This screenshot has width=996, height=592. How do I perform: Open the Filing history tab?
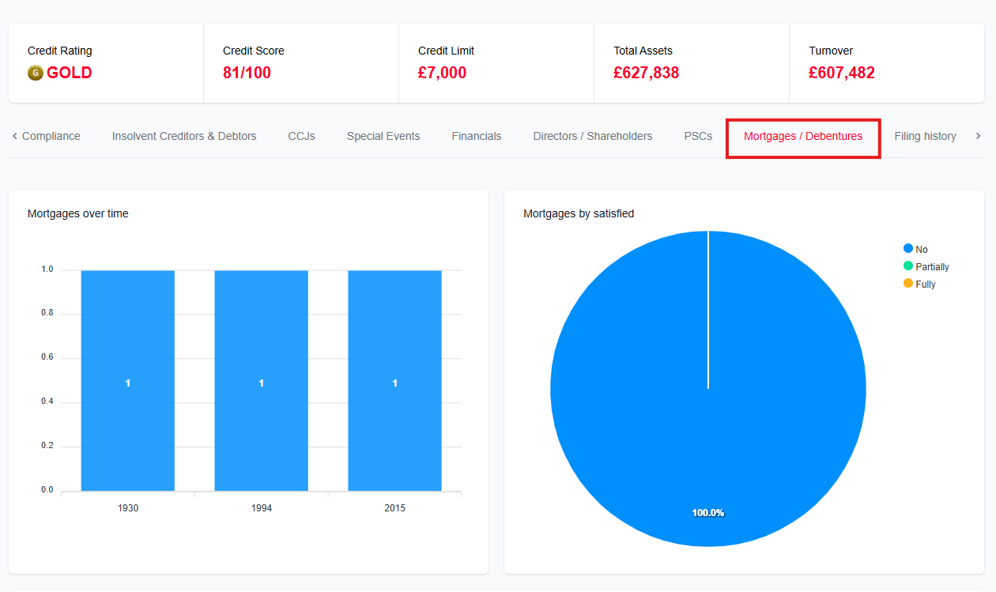coord(925,136)
